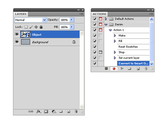
Task: Click Fill 100% input field
Action: click(x=64, y=27)
